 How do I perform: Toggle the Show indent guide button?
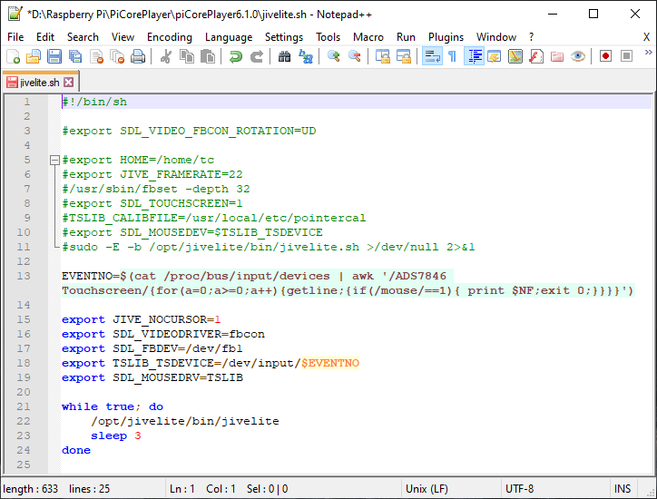click(x=474, y=56)
